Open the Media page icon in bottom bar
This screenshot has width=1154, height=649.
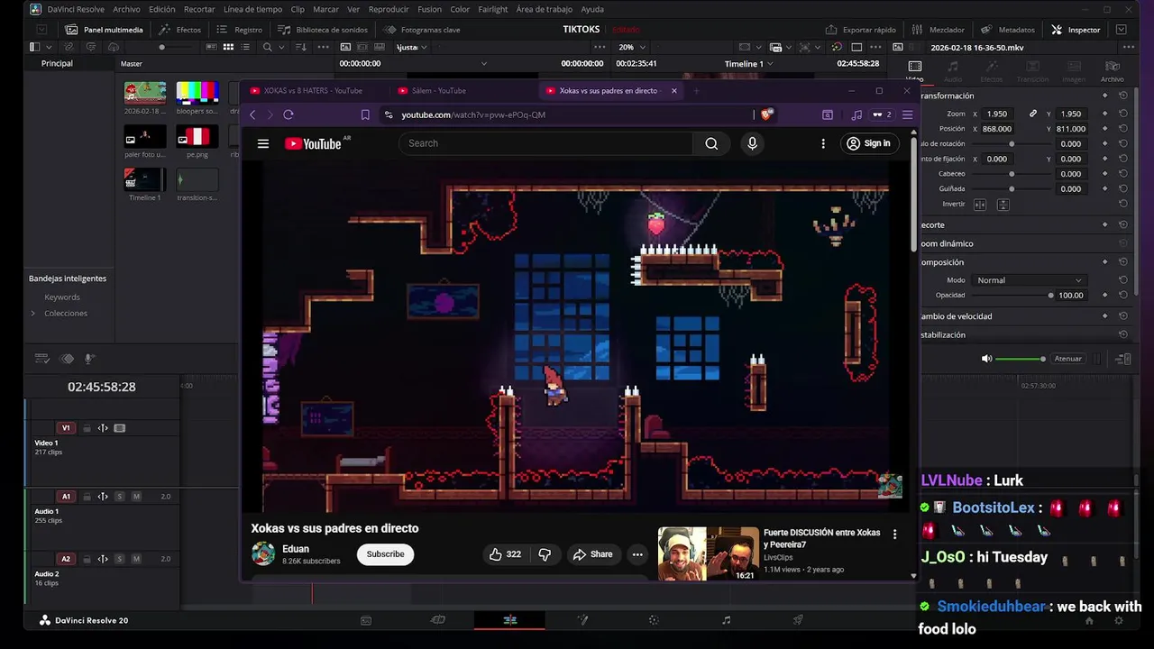click(x=366, y=620)
